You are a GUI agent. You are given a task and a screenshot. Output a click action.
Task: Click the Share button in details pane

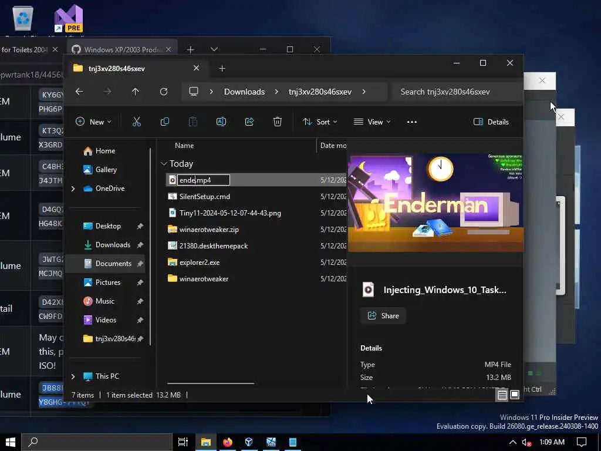coord(383,315)
